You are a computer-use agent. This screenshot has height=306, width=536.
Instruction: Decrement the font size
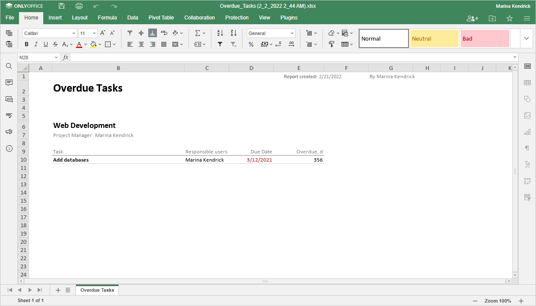(x=112, y=33)
